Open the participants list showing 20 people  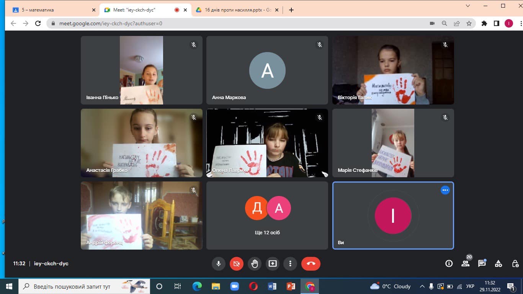[465, 263]
